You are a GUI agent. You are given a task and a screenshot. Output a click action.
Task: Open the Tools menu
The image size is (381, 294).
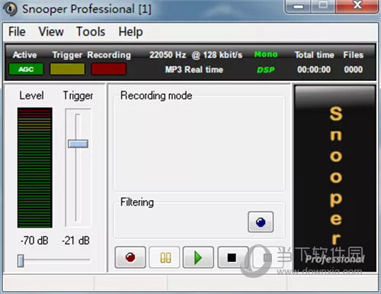point(91,32)
